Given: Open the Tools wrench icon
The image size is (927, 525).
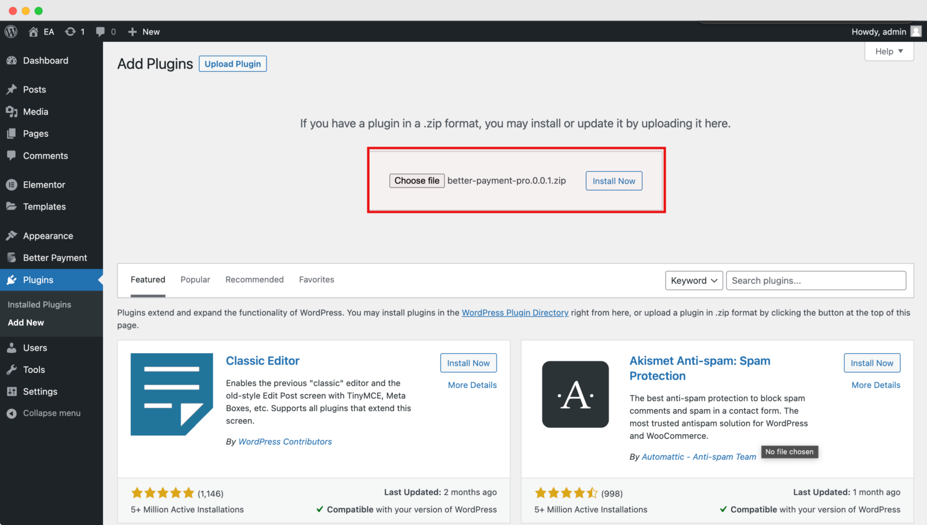Looking at the screenshot, I should [x=13, y=369].
